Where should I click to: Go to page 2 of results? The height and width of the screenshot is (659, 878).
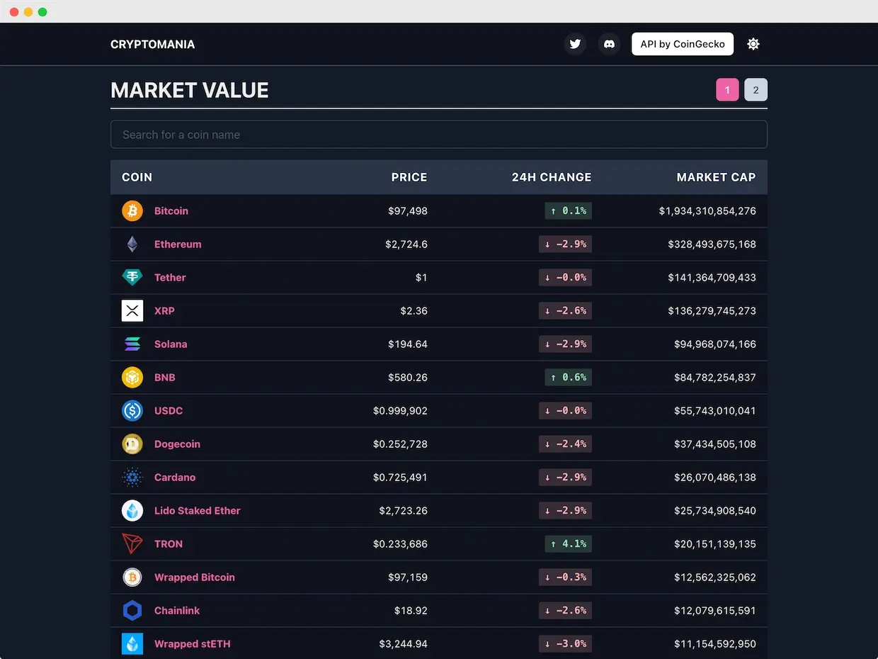756,90
